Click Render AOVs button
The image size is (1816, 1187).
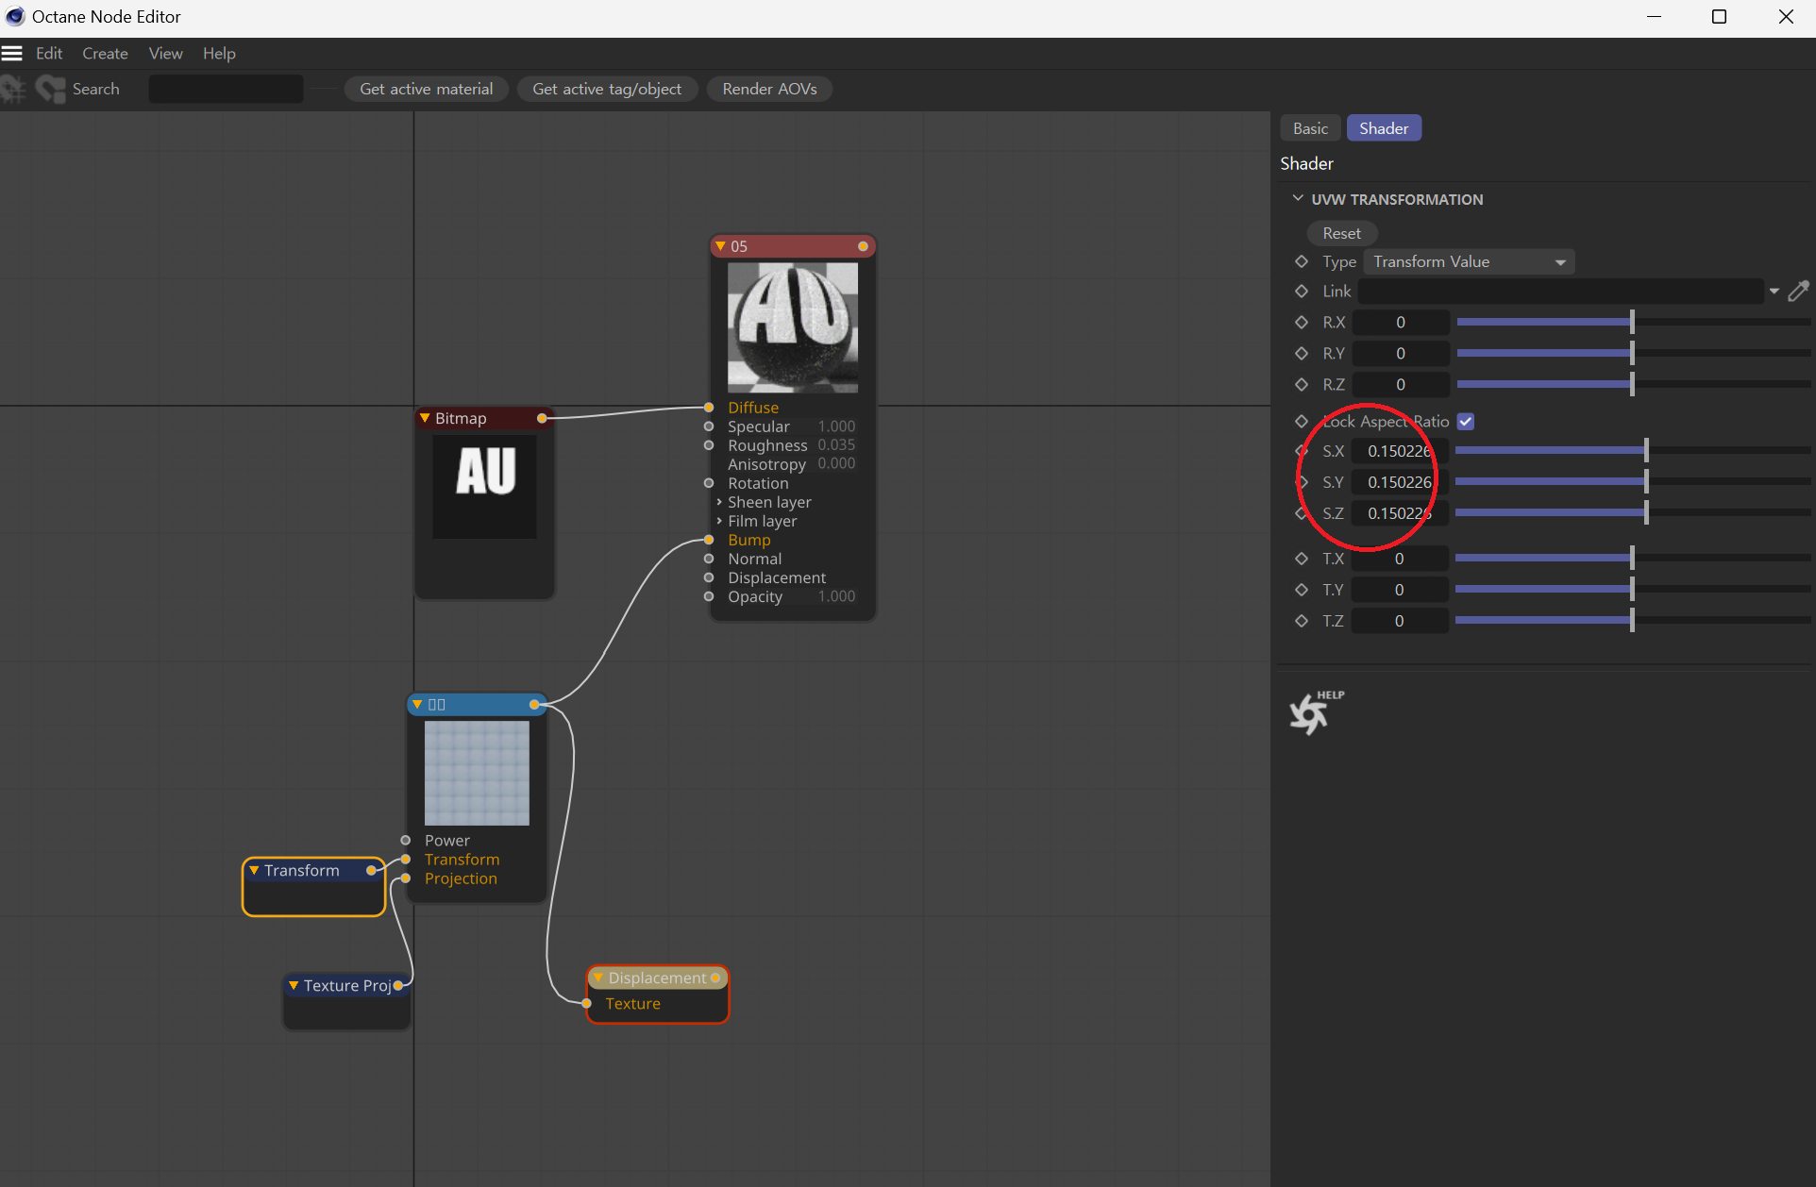(x=769, y=89)
